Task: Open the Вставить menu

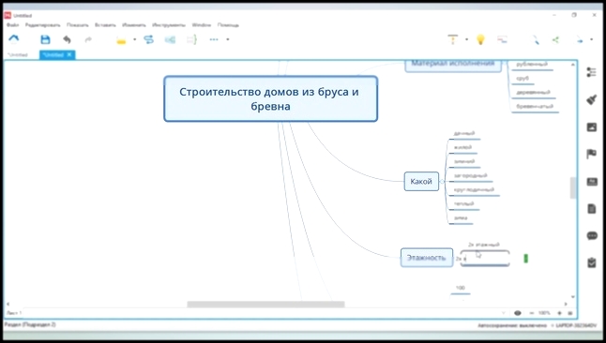Action: [105, 25]
